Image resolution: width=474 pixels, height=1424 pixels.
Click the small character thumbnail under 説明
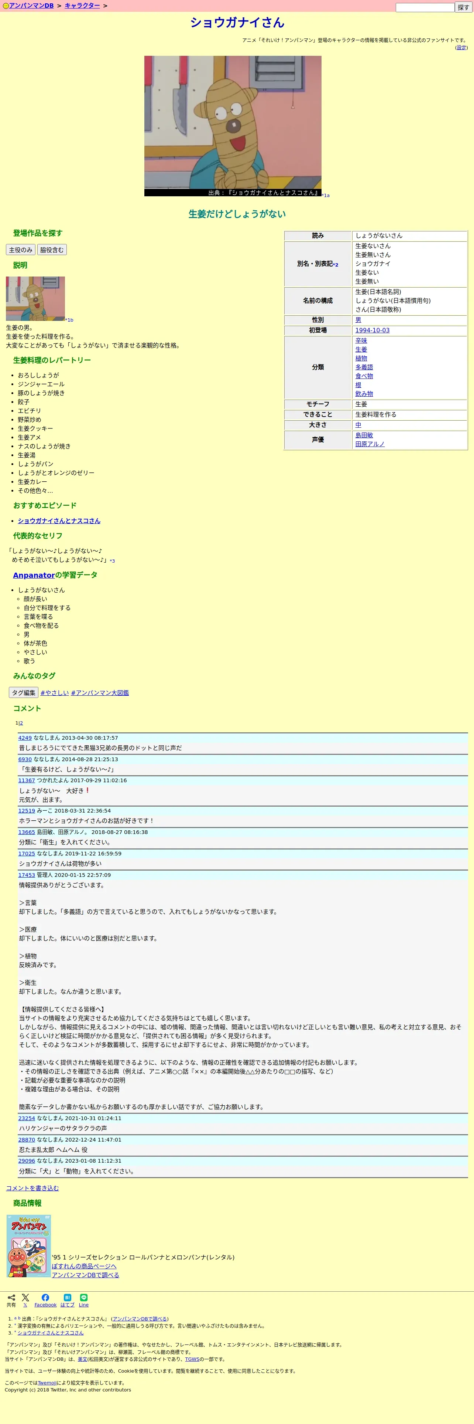click(35, 298)
